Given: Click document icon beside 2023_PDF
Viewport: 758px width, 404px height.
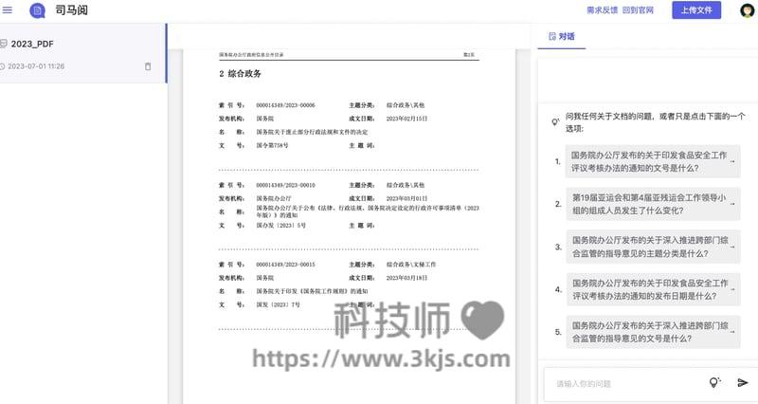Looking at the screenshot, I should coord(4,44).
